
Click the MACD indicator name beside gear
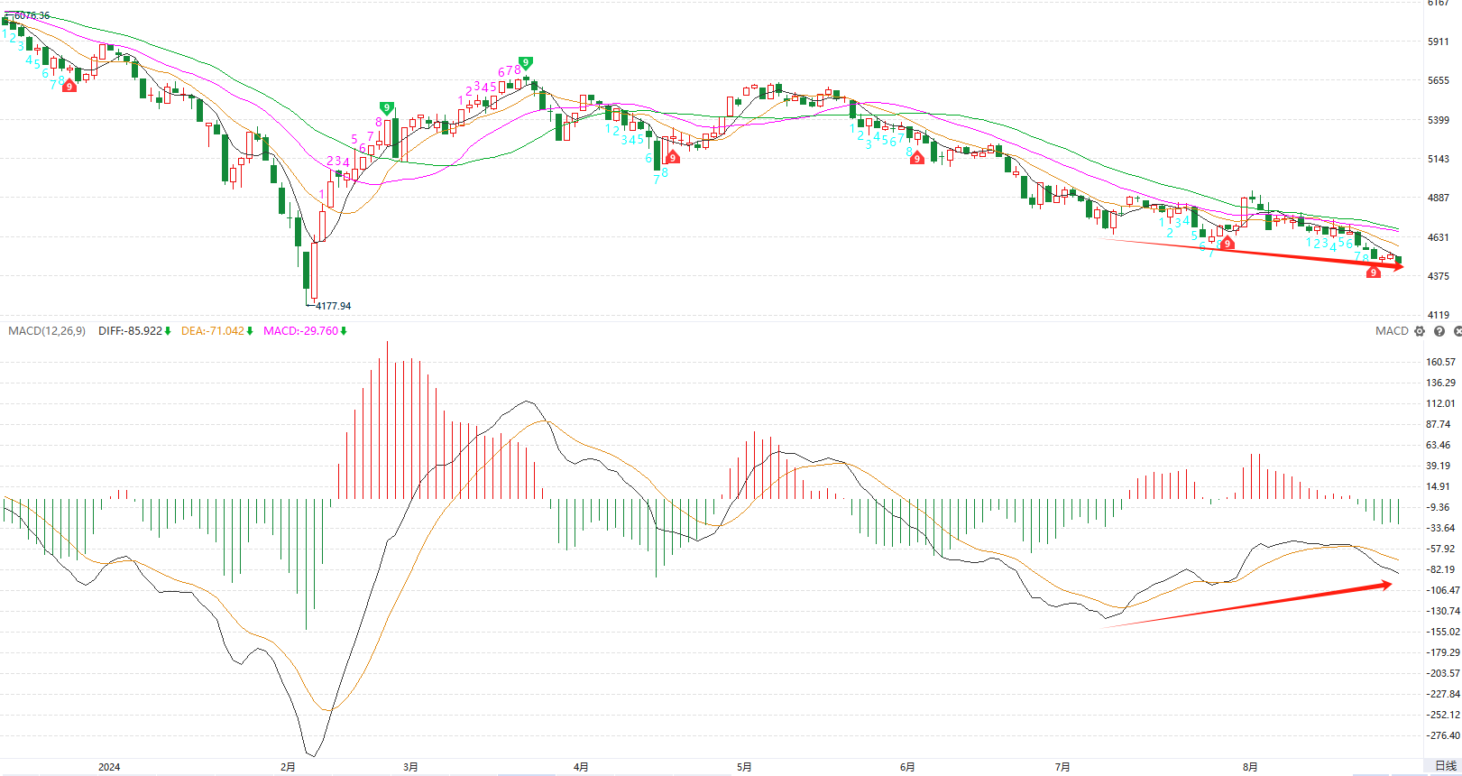(1392, 331)
